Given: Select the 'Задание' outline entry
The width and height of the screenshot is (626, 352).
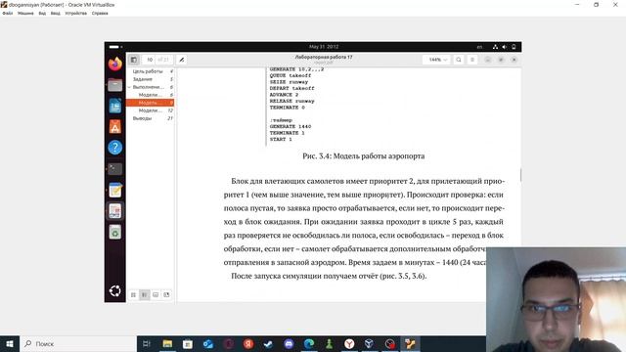Looking at the screenshot, I should pyautogui.click(x=143, y=79).
